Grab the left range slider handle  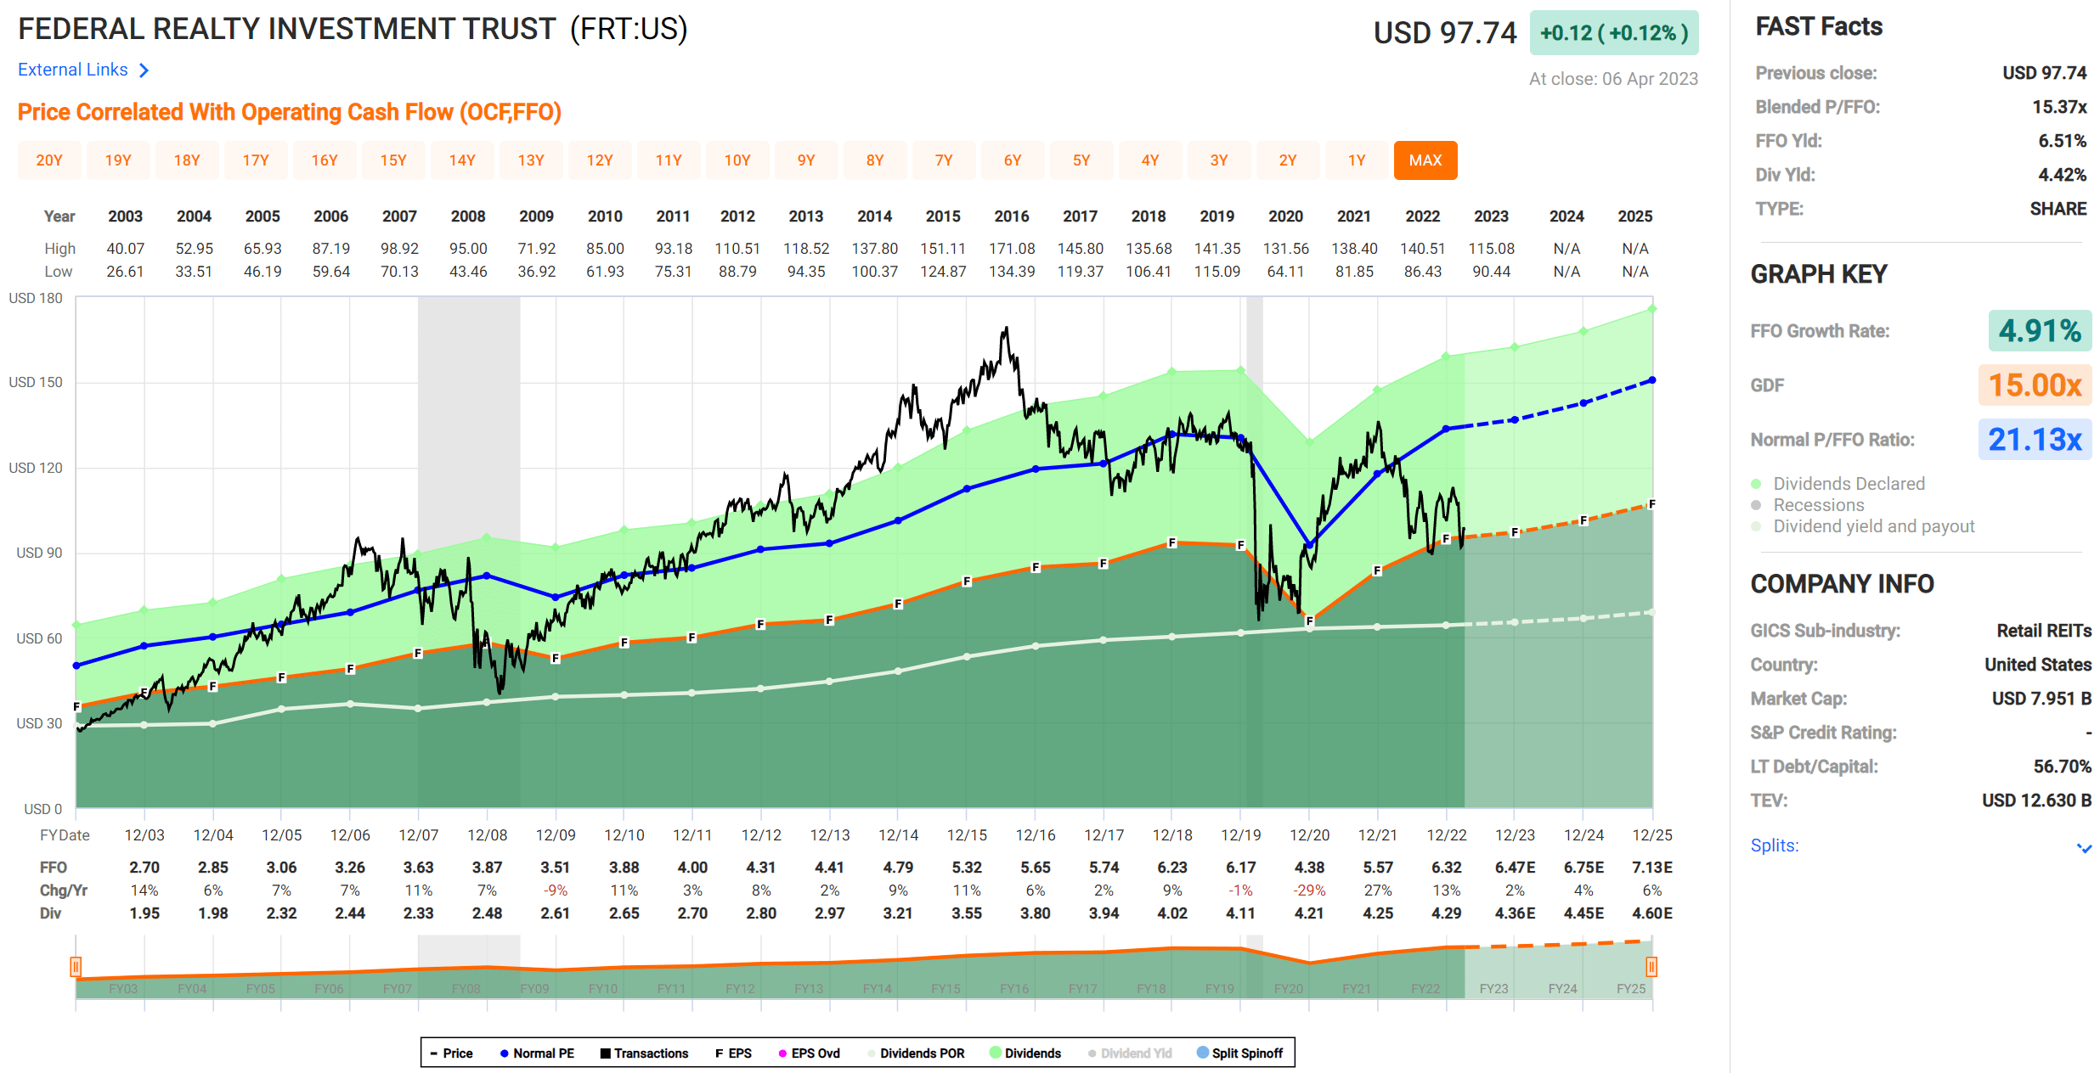tap(76, 967)
